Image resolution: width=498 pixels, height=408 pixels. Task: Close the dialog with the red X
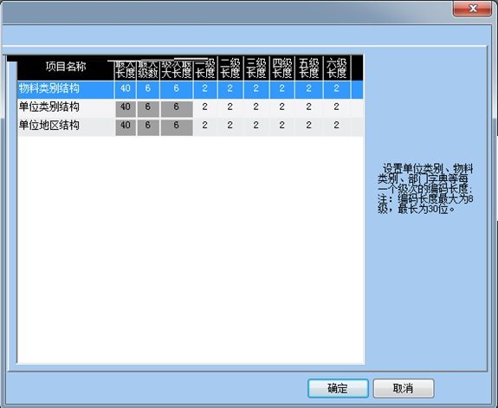(x=473, y=9)
